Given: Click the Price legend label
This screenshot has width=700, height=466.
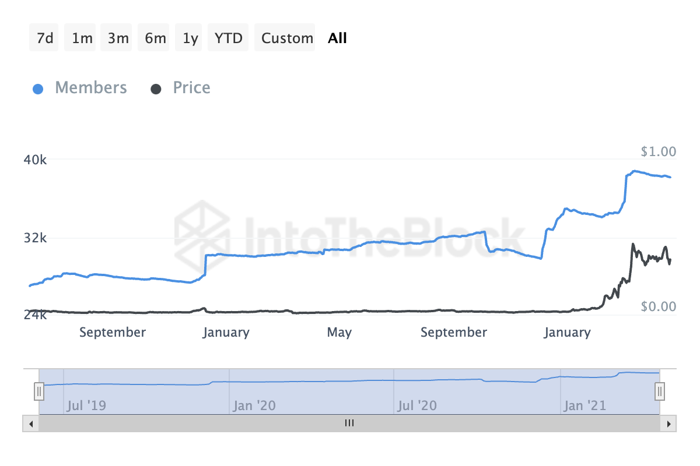Looking at the screenshot, I should coord(191,88).
